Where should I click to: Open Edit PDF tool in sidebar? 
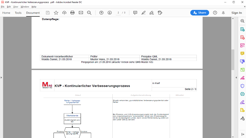[x=242, y=46]
